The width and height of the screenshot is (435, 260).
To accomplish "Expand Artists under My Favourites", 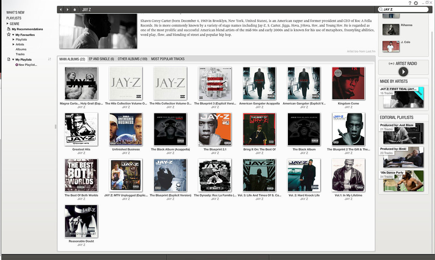I will [x=14, y=44].
